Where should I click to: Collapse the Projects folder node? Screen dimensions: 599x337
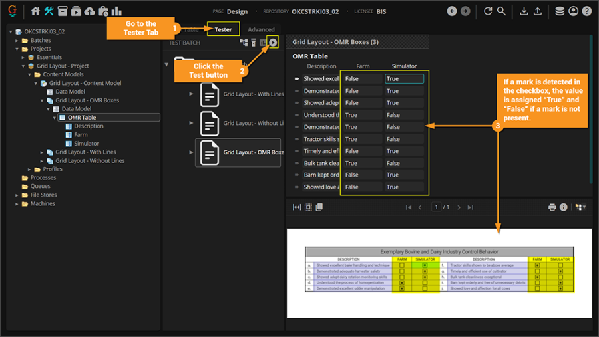coord(17,49)
